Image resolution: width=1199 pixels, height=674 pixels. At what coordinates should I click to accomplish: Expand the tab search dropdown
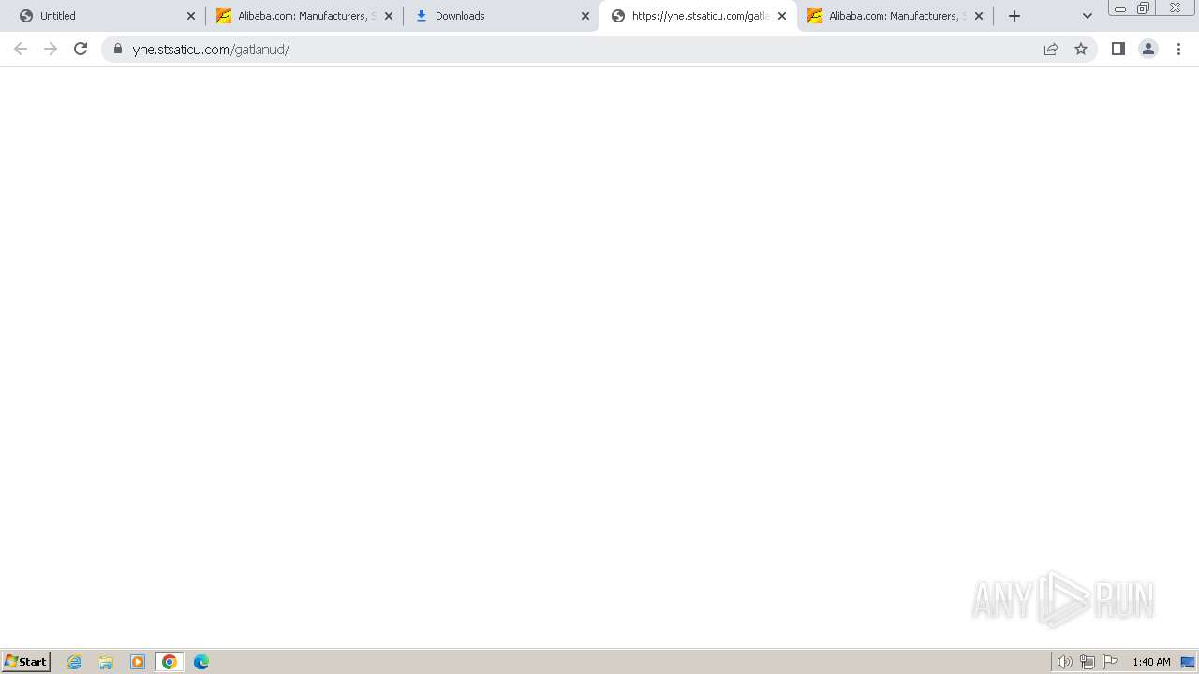(x=1088, y=16)
